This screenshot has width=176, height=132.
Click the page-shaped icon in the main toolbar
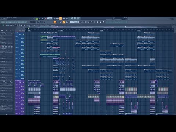click(98, 22)
